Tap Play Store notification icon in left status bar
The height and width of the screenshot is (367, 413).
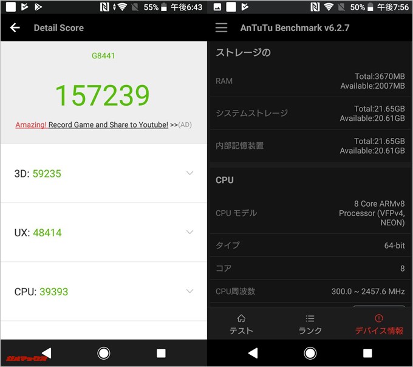(38, 7)
